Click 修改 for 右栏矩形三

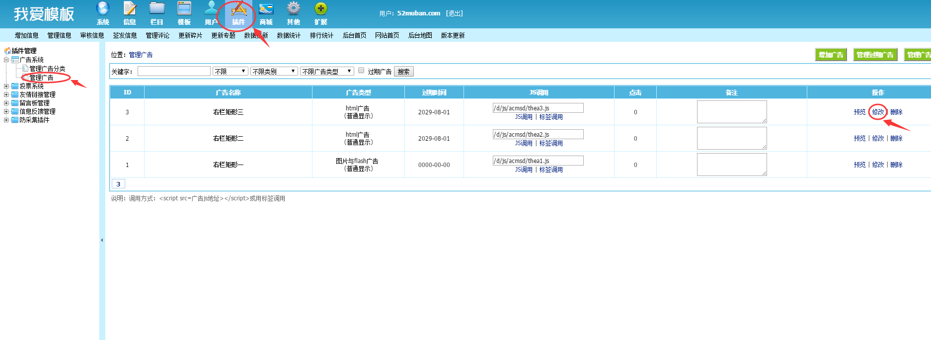click(x=878, y=112)
